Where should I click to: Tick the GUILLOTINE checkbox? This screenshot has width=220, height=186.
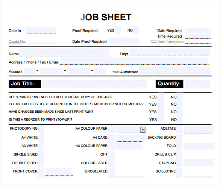(x=179, y=172)
